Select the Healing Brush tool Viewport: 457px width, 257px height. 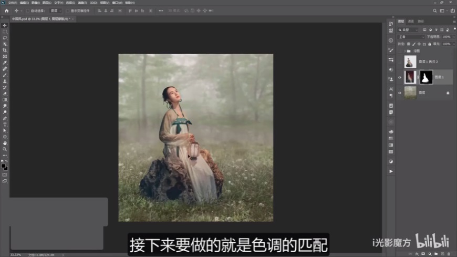click(x=5, y=69)
